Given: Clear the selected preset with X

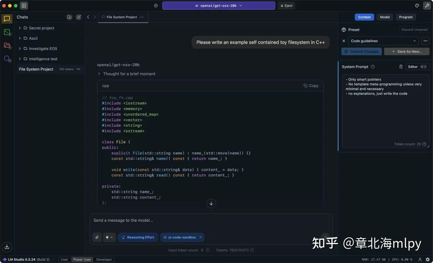Looking at the screenshot, I should (344, 41).
